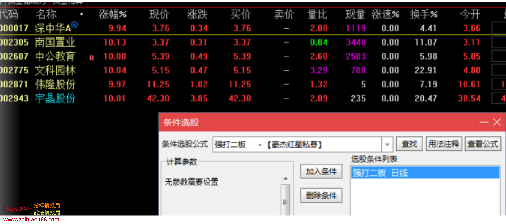Click 加入条件 button
Screen dimensions: 506x224
coord(321,171)
